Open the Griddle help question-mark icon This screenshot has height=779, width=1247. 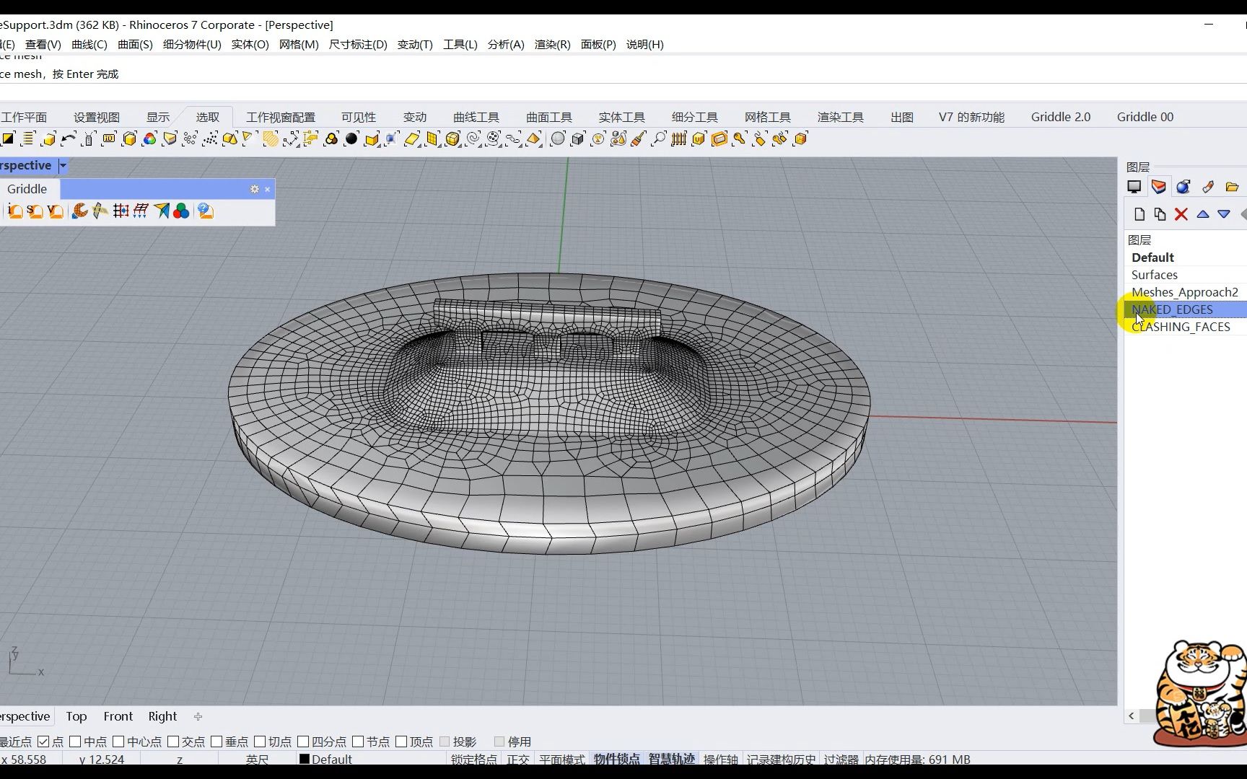point(206,211)
